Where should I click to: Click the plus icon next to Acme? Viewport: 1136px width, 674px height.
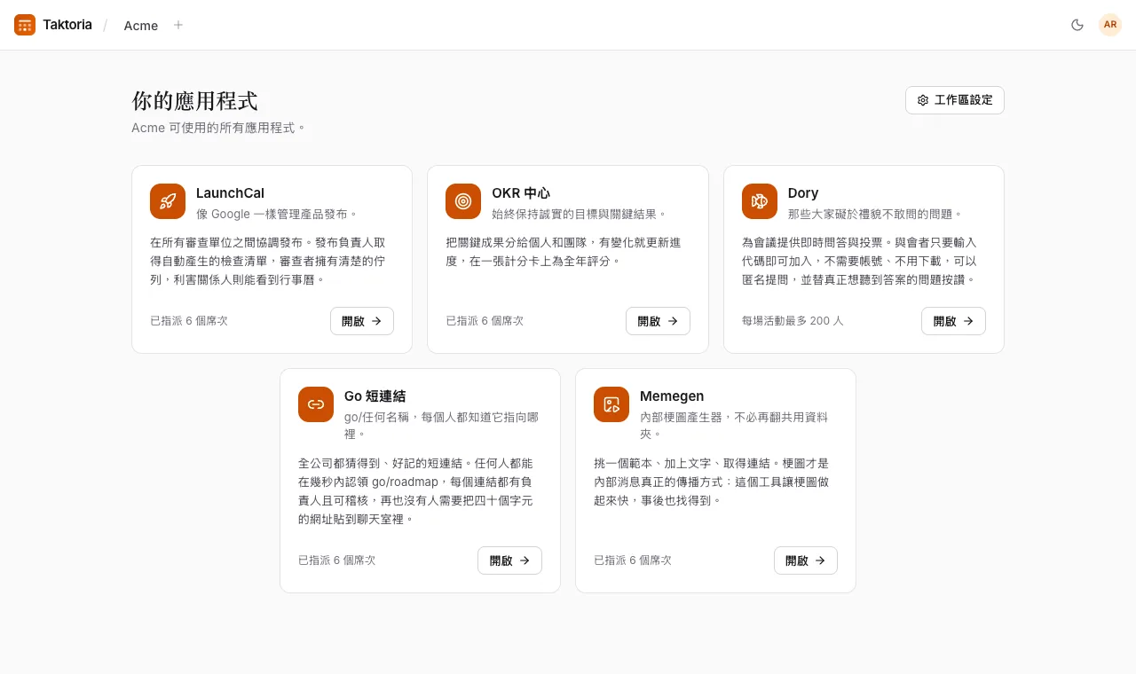click(178, 25)
